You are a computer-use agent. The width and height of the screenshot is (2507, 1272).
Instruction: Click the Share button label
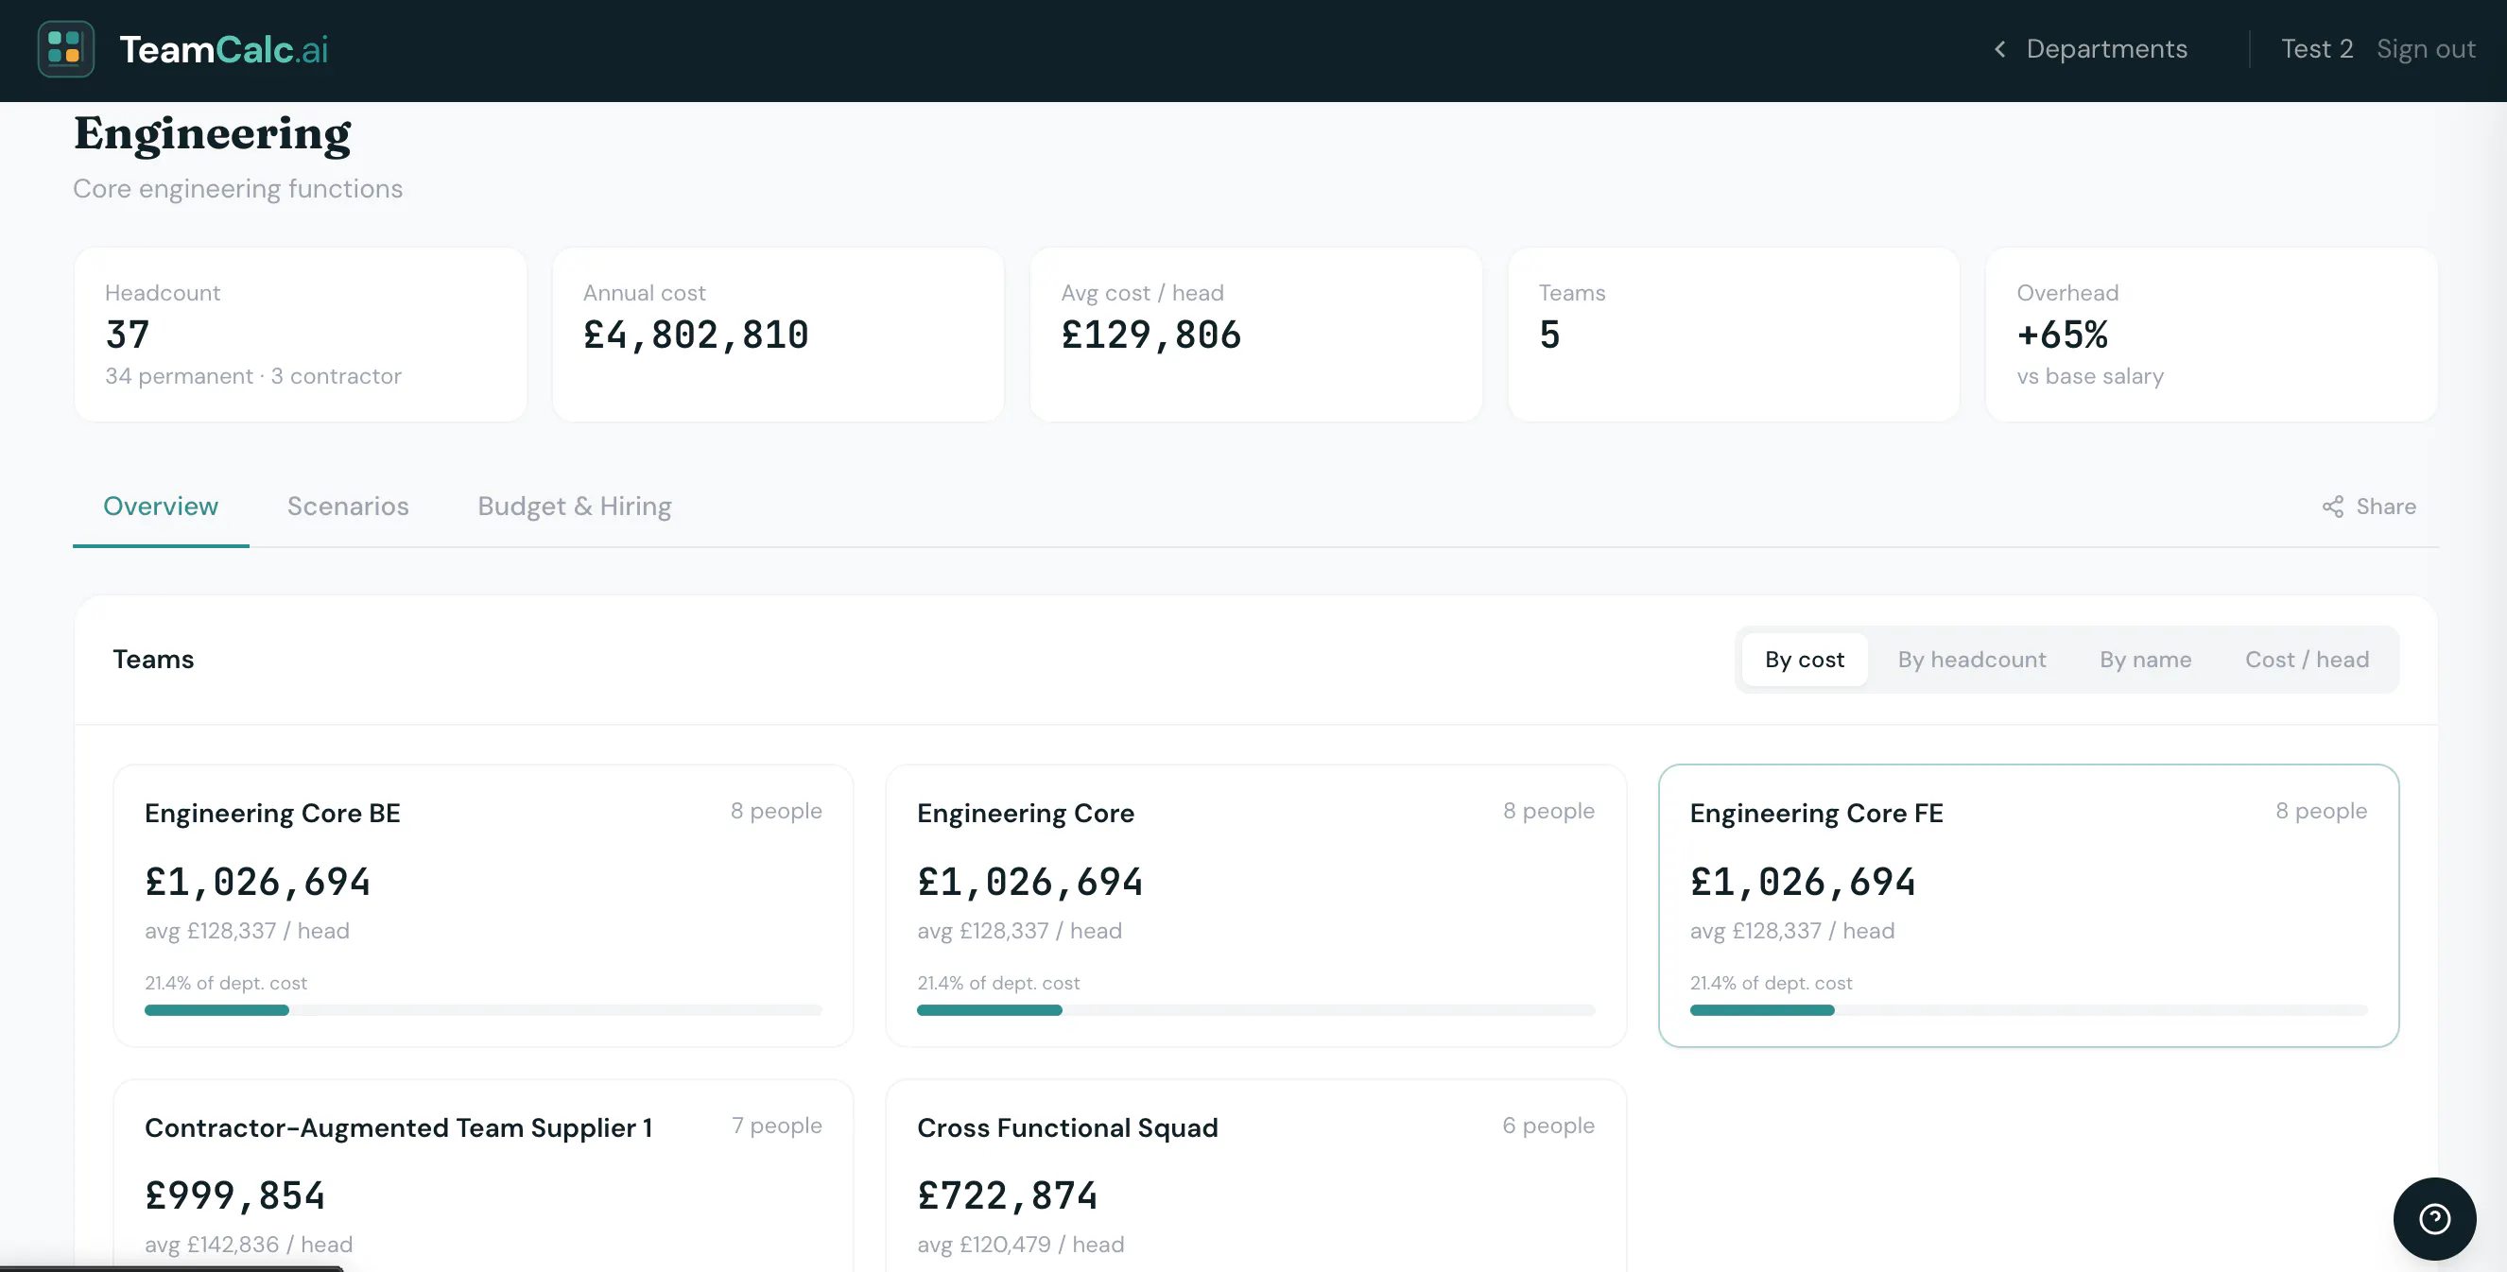pos(2385,507)
